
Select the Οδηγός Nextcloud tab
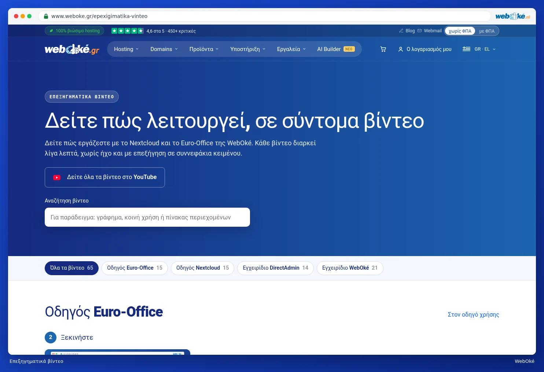(x=202, y=268)
